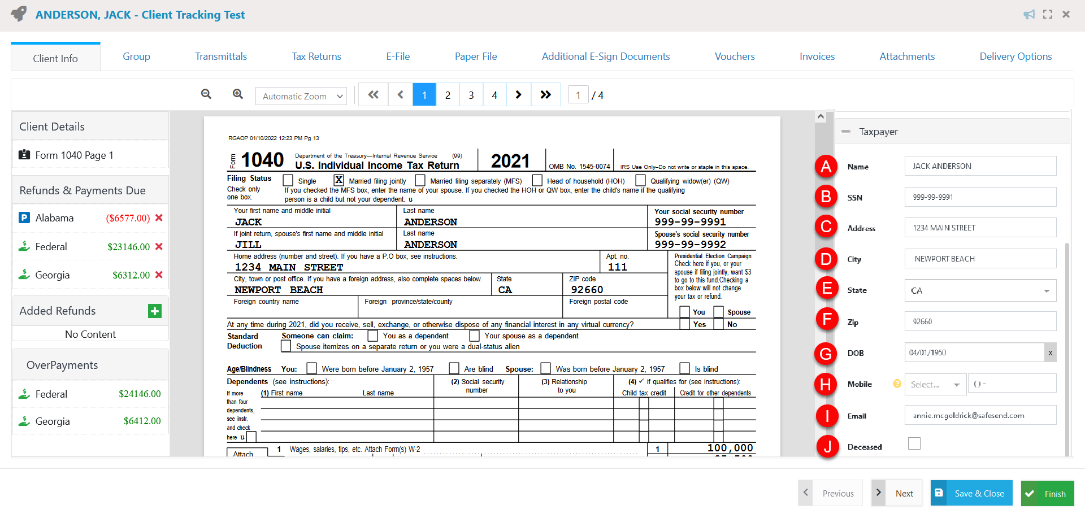Check Qualifying widow(er) box
1085x518 pixels.
[640, 180]
